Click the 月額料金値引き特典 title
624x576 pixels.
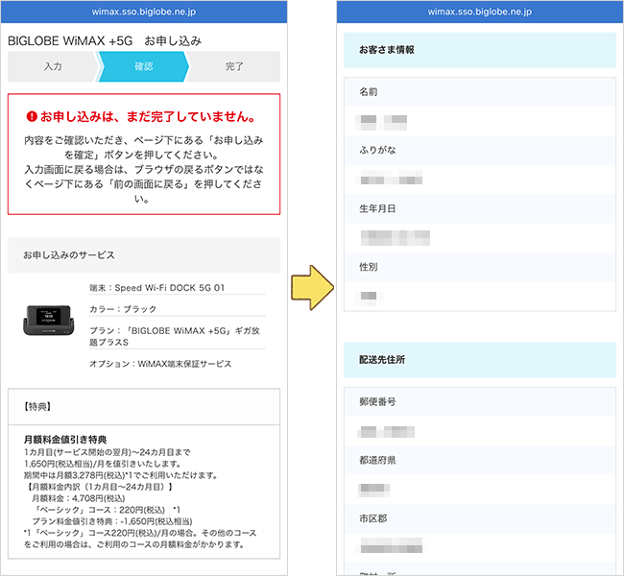65,440
